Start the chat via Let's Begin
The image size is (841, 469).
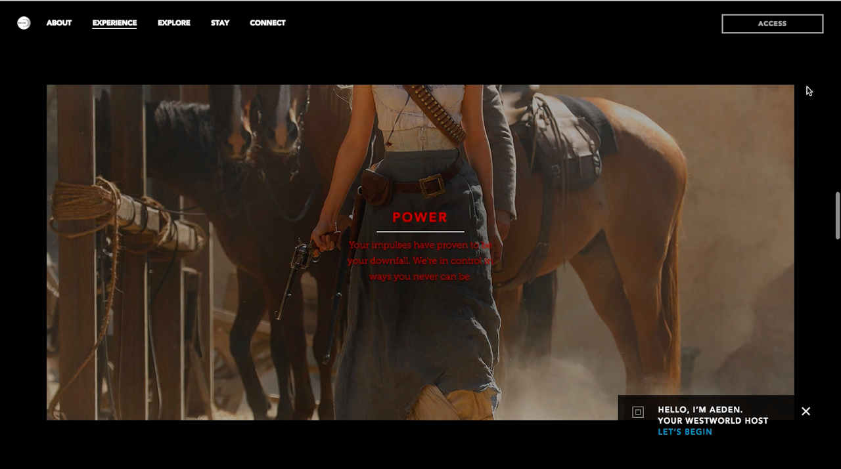[x=685, y=432]
